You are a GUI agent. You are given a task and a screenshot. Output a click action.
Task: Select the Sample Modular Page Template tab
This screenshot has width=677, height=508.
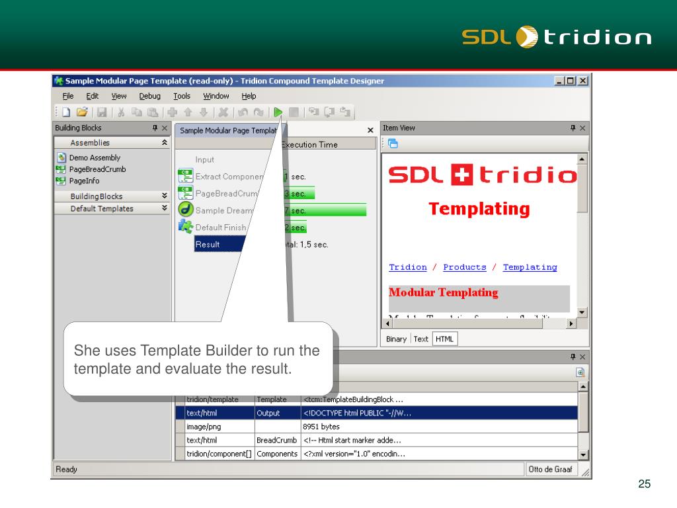coord(228,130)
